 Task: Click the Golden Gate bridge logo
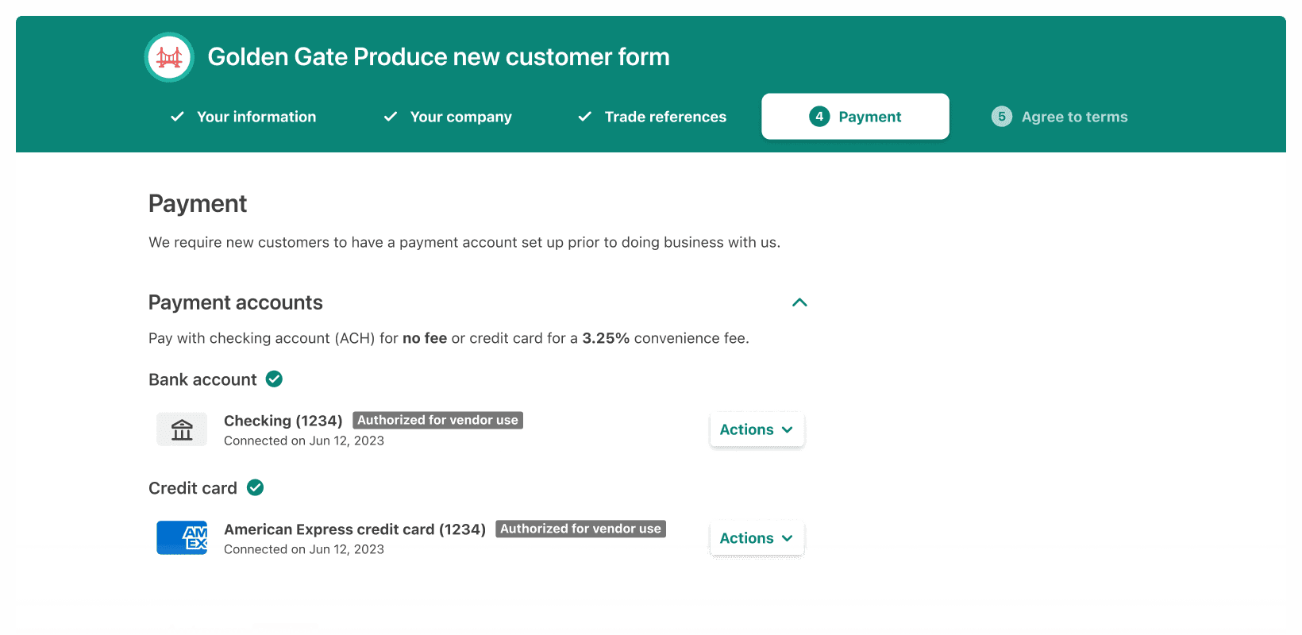click(169, 57)
